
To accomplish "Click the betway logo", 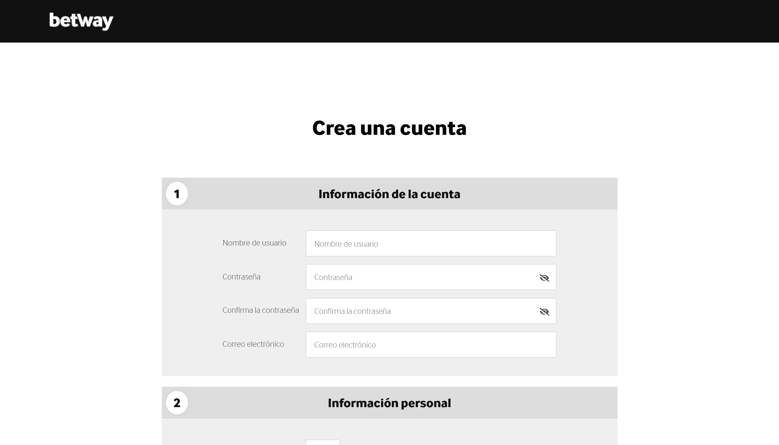I will point(81,21).
